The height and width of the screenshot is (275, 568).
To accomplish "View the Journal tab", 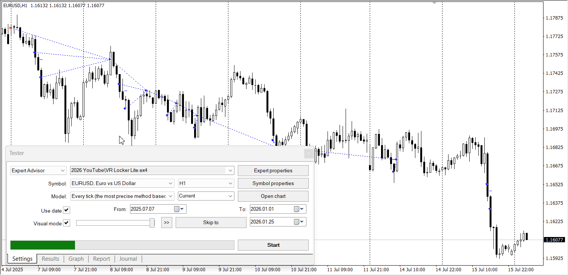I will [x=128, y=258].
